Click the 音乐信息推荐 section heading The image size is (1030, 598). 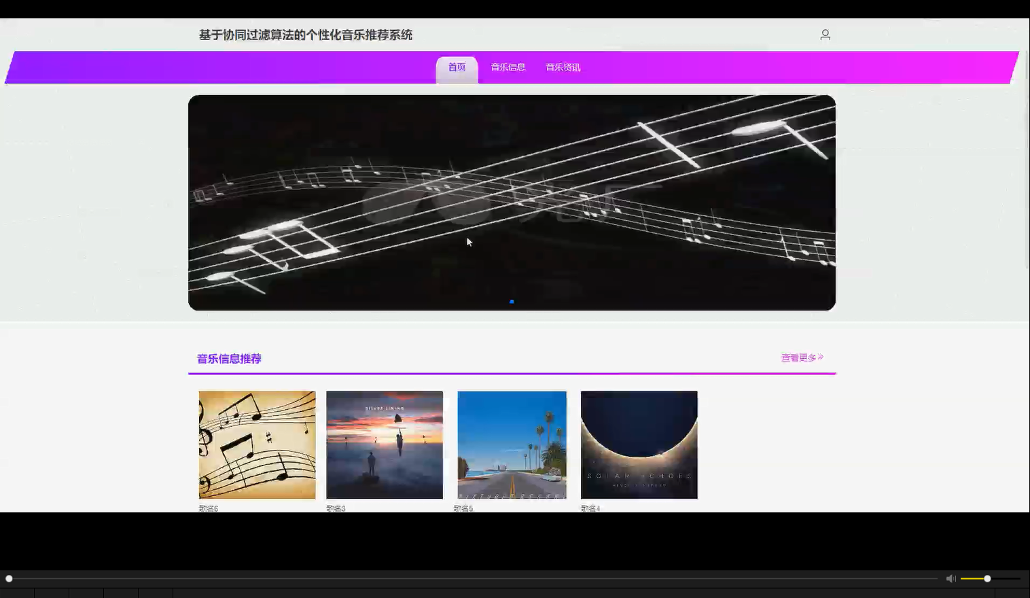pyautogui.click(x=228, y=359)
